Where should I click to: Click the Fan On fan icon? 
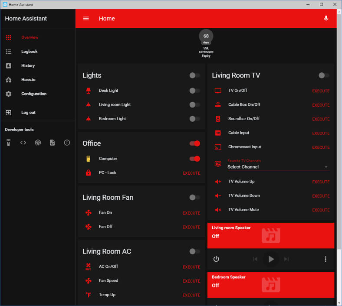(x=89, y=212)
